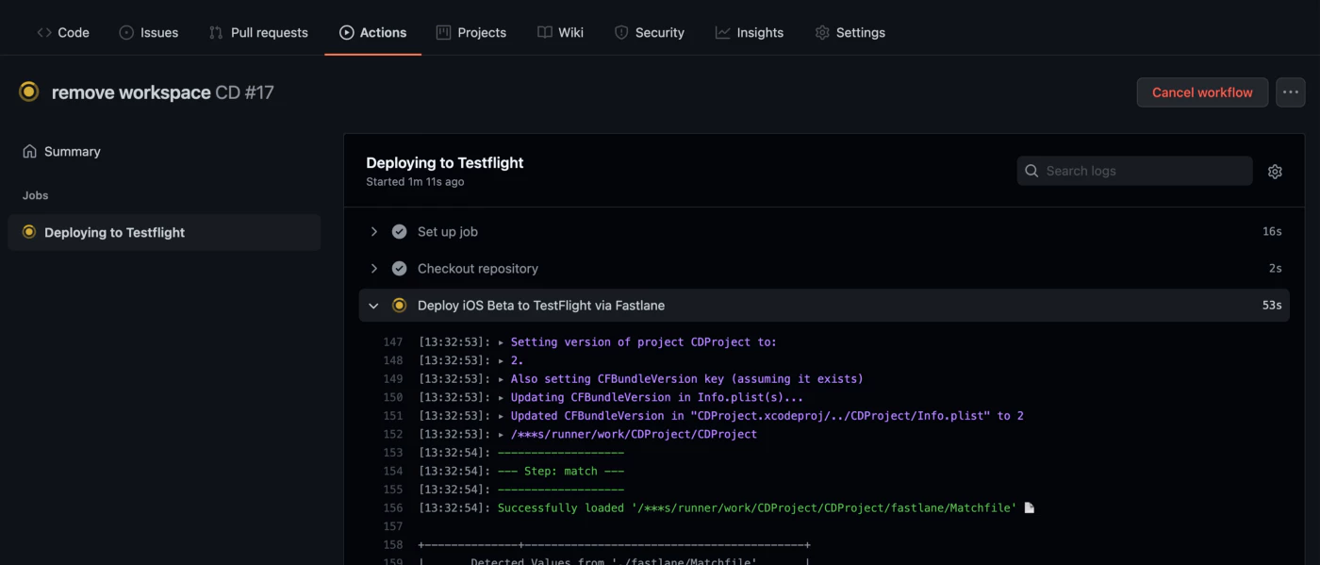The width and height of the screenshot is (1320, 565).
Task: Open the Security tab
Action: pos(650,31)
